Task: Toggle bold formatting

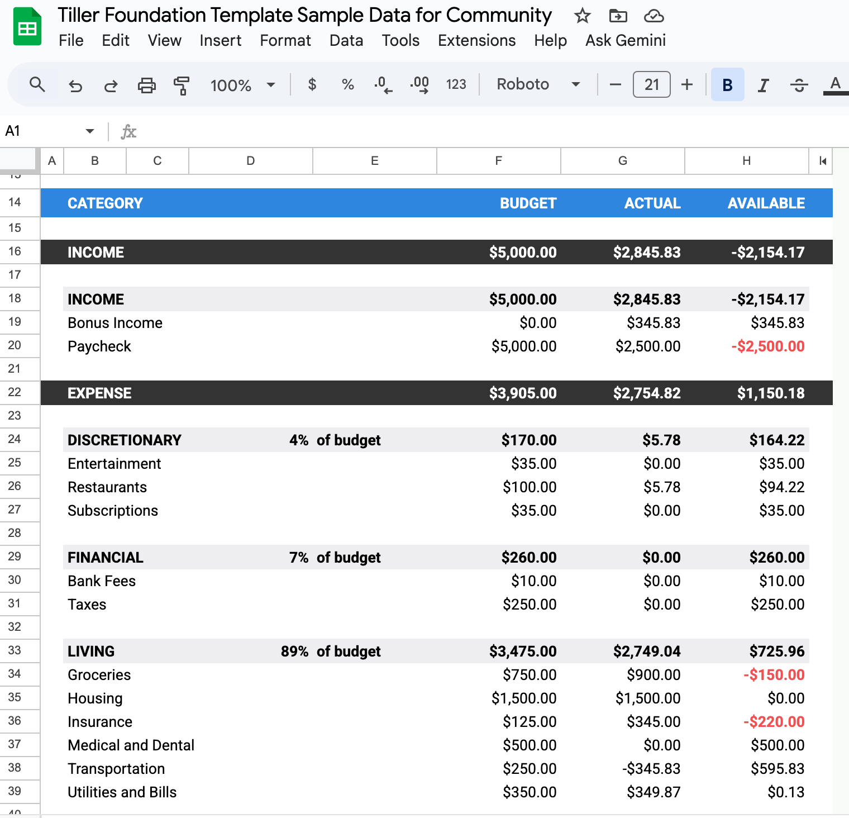Action: pyautogui.click(x=727, y=84)
